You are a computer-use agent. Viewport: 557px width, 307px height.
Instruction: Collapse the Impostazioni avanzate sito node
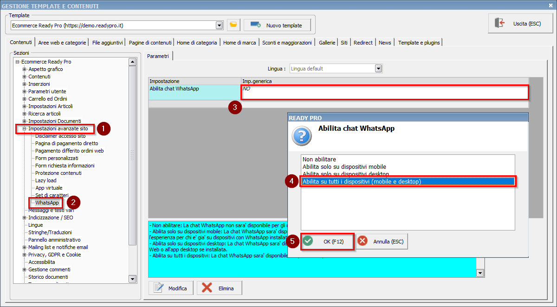[x=25, y=128]
